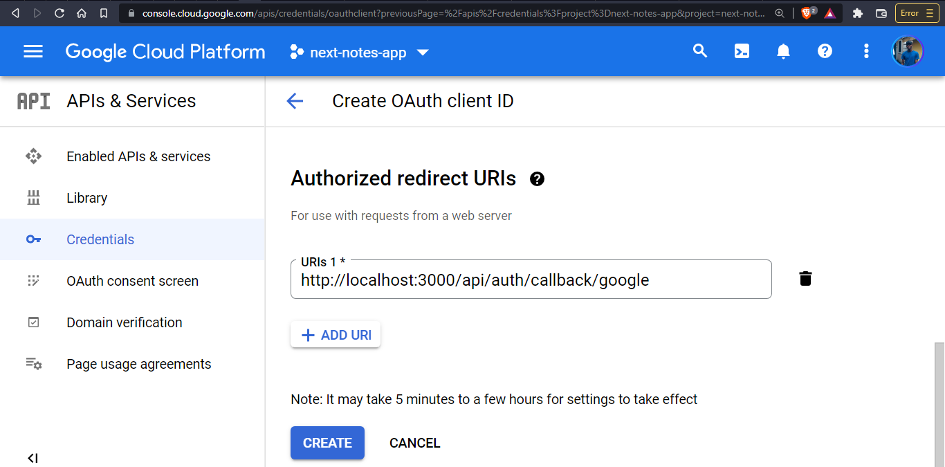This screenshot has height=467, width=945.
Task: Open Page usage agreements
Action: 132,364
